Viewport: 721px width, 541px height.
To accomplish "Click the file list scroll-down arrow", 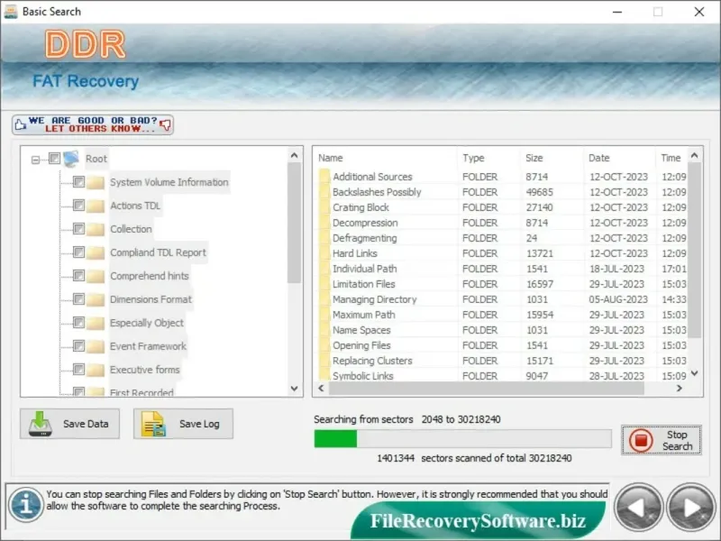I will [694, 373].
